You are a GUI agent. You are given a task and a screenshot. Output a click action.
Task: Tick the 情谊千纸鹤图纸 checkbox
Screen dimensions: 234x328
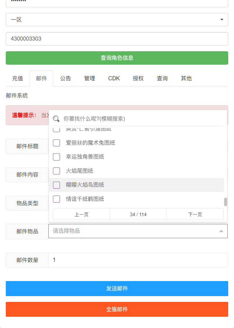pyautogui.click(x=56, y=199)
